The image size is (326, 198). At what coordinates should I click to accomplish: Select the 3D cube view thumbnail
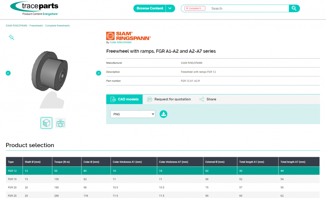click(46, 123)
